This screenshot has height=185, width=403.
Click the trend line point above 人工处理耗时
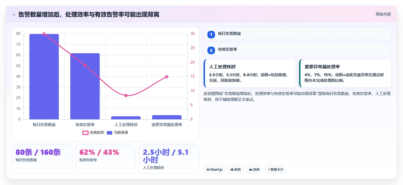126,96
